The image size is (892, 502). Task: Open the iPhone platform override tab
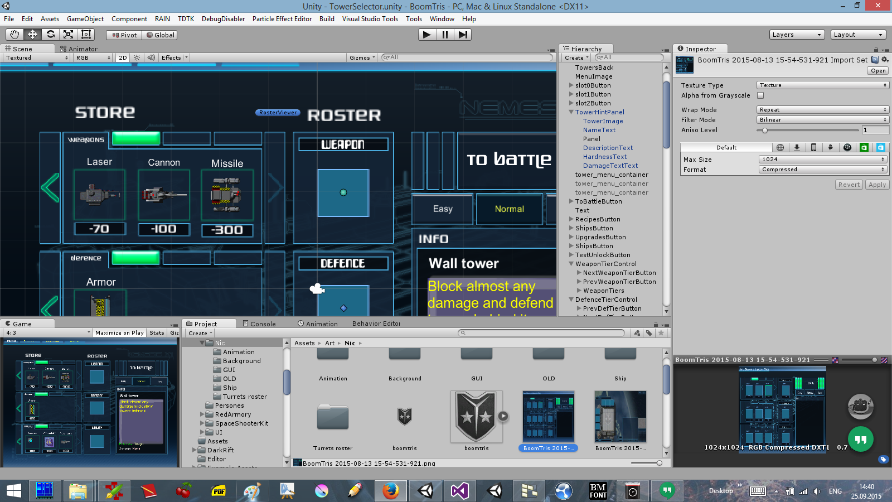pyautogui.click(x=814, y=147)
